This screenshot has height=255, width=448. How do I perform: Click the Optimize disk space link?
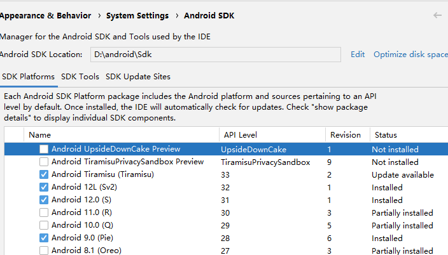tap(410, 55)
